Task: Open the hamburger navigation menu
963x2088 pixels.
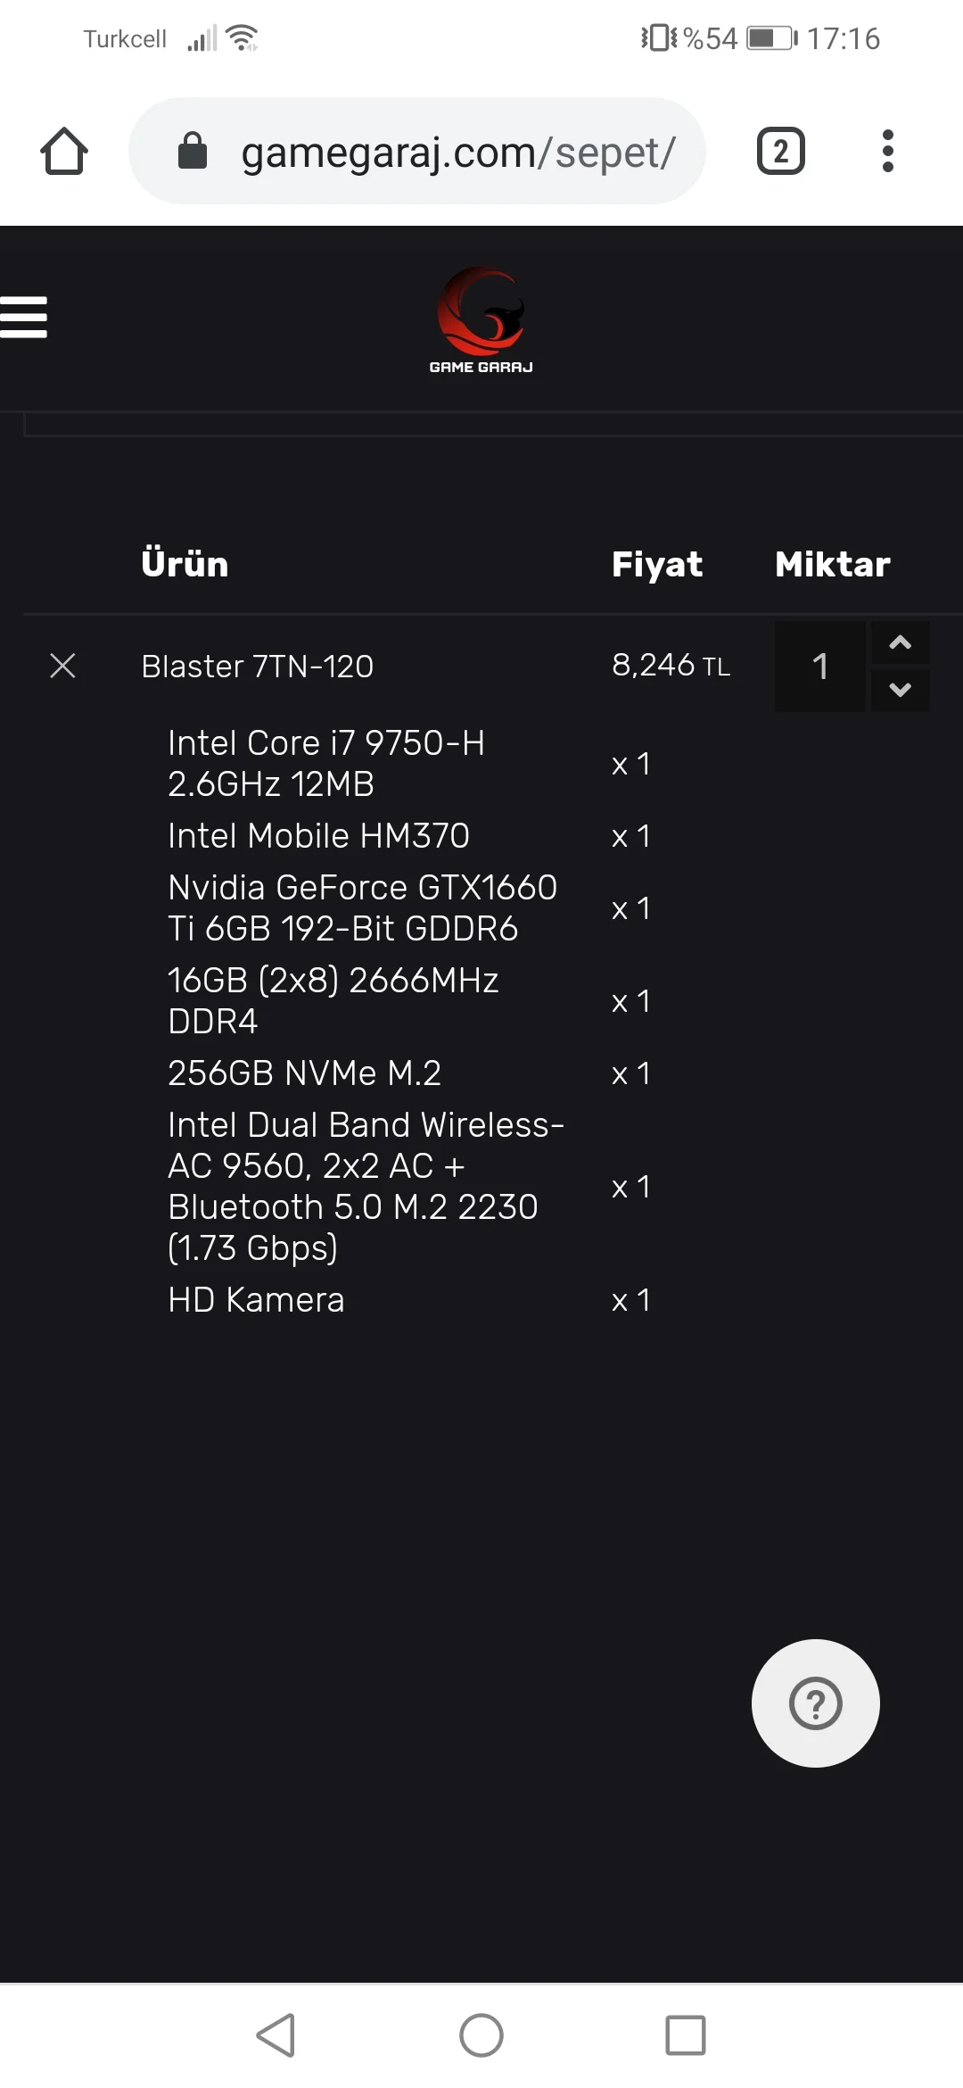Action: tap(24, 318)
